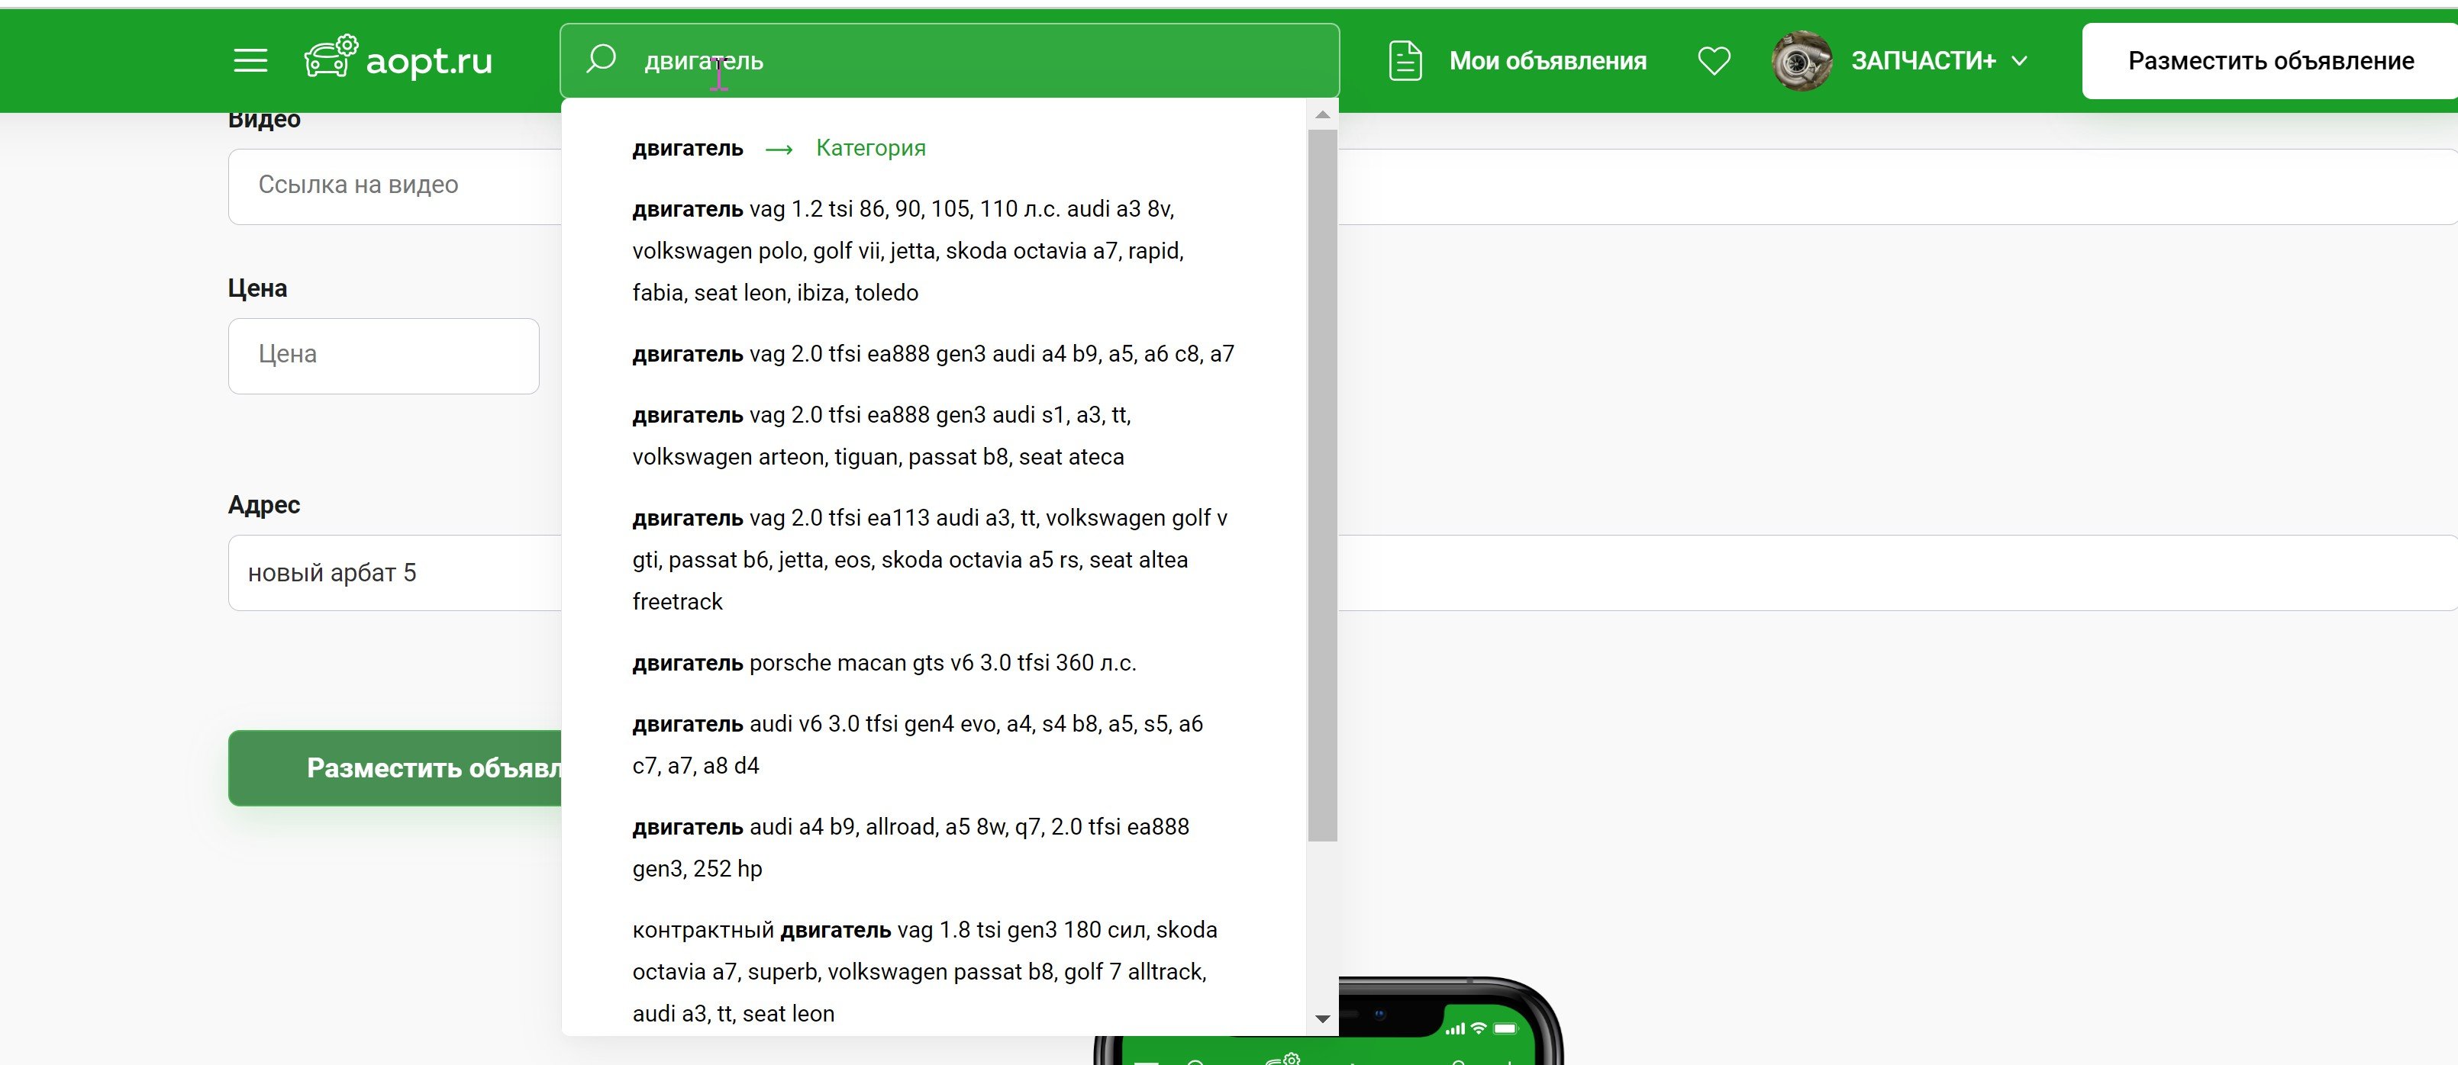This screenshot has height=1065, width=2458.
Task: Click the My ads document icon
Action: [x=1405, y=61]
